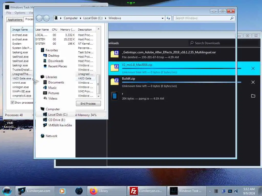
Task: Open Recent Places in the navigation pane
Action: [x=58, y=66]
